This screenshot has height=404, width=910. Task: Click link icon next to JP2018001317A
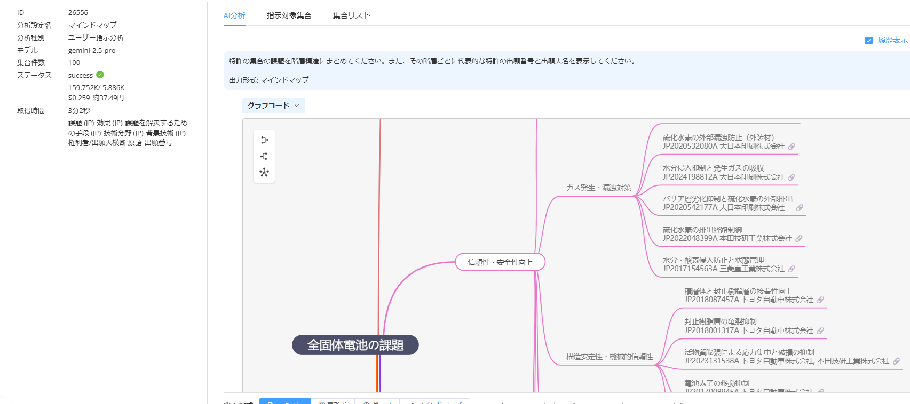tap(820, 331)
